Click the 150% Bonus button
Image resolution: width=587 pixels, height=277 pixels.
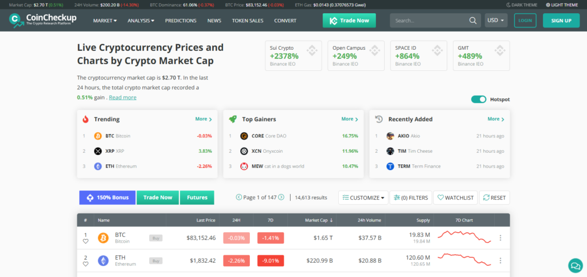107,197
